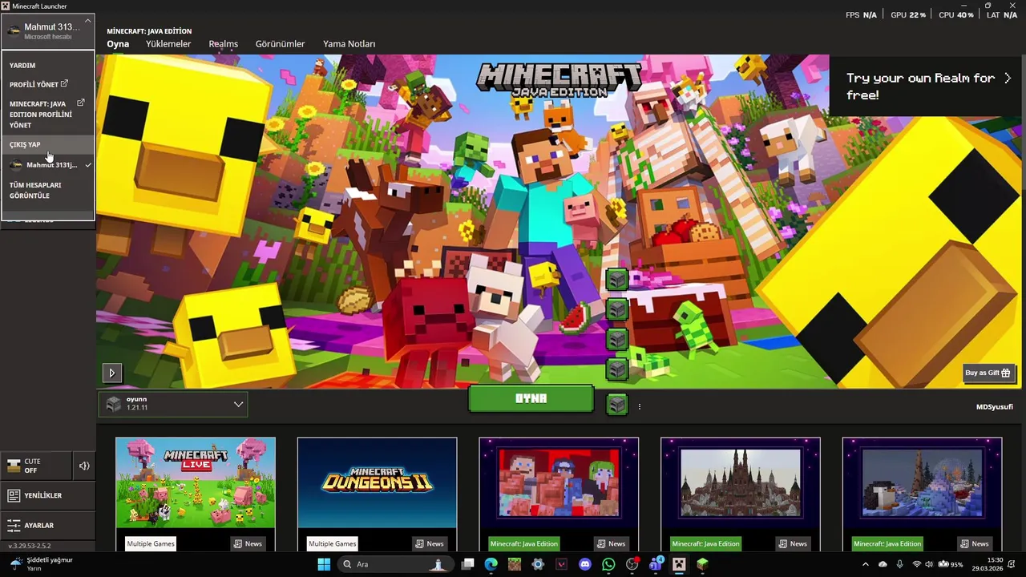Click Buy as Gift button
This screenshot has width=1026, height=577.
tap(989, 373)
